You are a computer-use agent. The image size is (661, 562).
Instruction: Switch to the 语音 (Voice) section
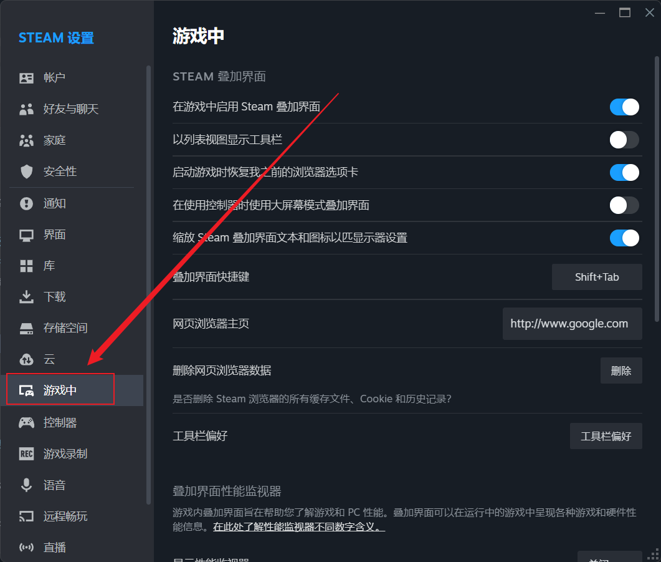pos(72,485)
